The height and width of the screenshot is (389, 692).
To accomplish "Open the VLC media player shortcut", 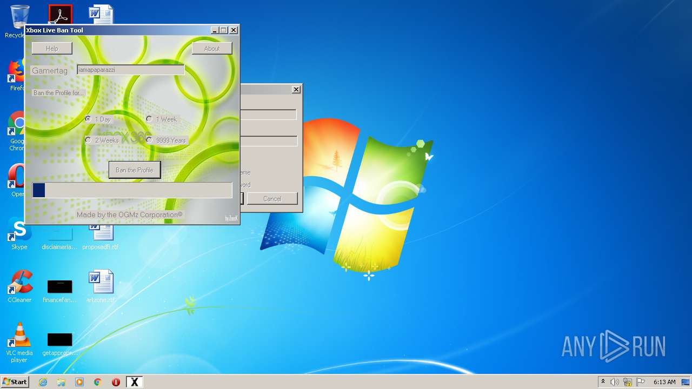I will click(19, 343).
